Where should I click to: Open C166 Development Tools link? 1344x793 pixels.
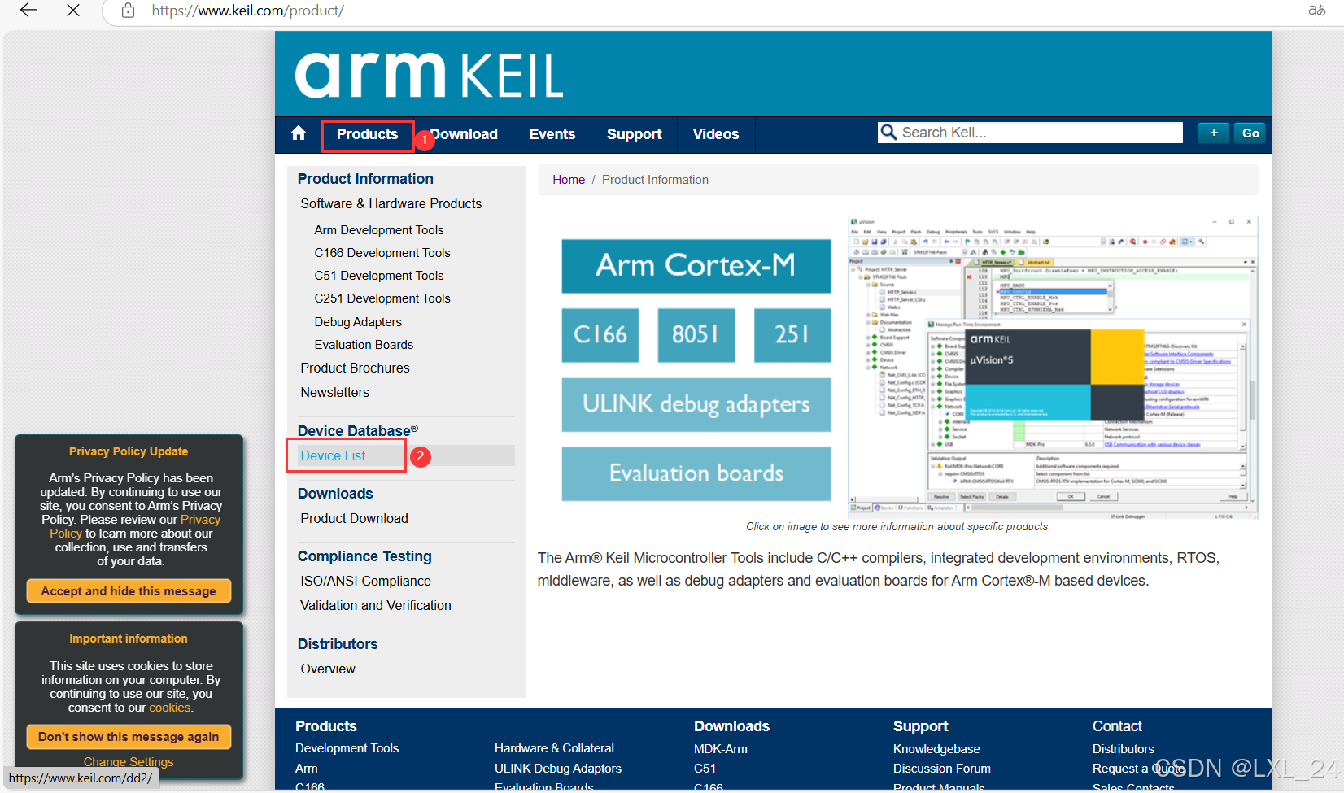click(x=382, y=253)
